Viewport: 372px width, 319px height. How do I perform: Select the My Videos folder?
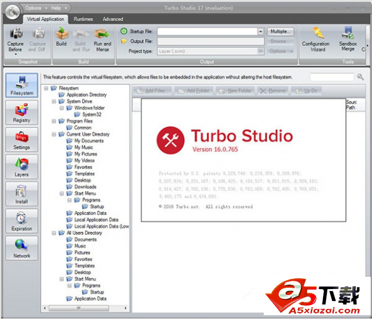pos(80,161)
